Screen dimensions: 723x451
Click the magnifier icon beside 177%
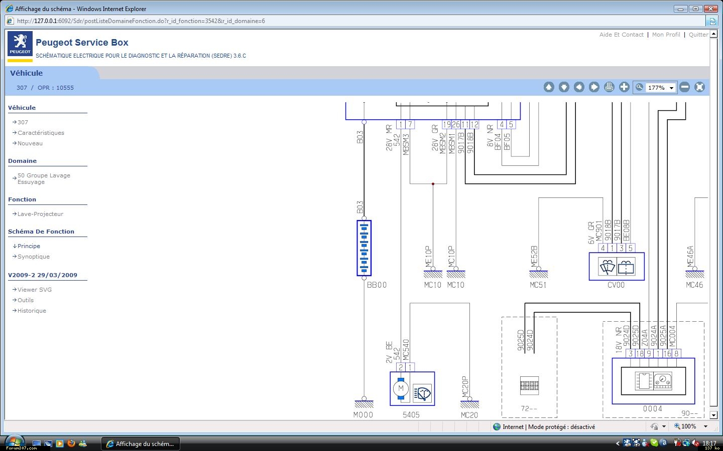pyautogui.click(x=639, y=87)
